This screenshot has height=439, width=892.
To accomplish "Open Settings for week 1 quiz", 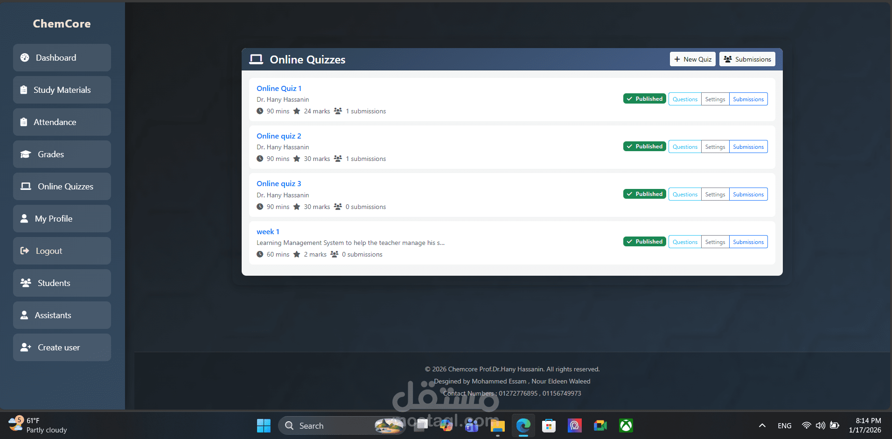I will tap(715, 242).
